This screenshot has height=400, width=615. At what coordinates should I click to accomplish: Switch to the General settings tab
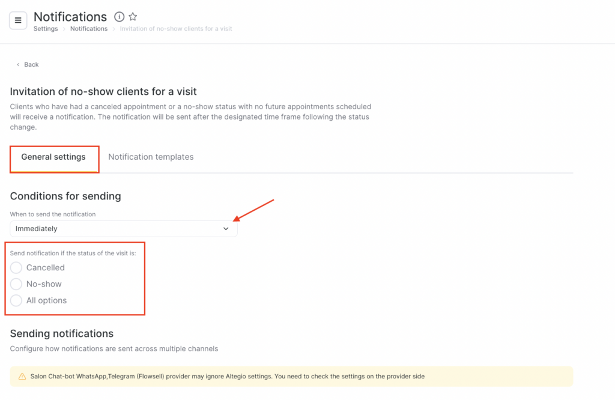53,157
